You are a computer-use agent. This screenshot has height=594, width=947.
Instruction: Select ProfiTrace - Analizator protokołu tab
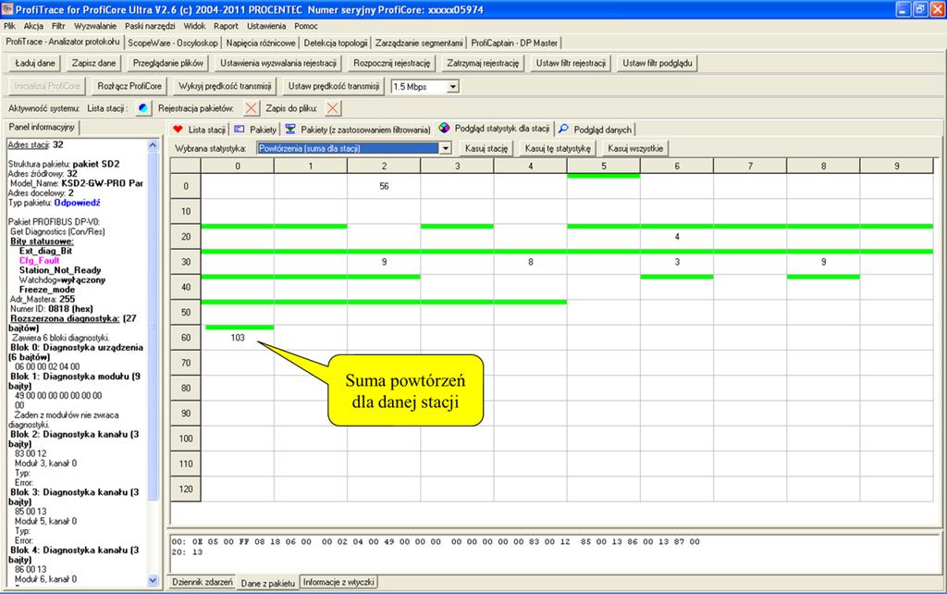pos(63,42)
